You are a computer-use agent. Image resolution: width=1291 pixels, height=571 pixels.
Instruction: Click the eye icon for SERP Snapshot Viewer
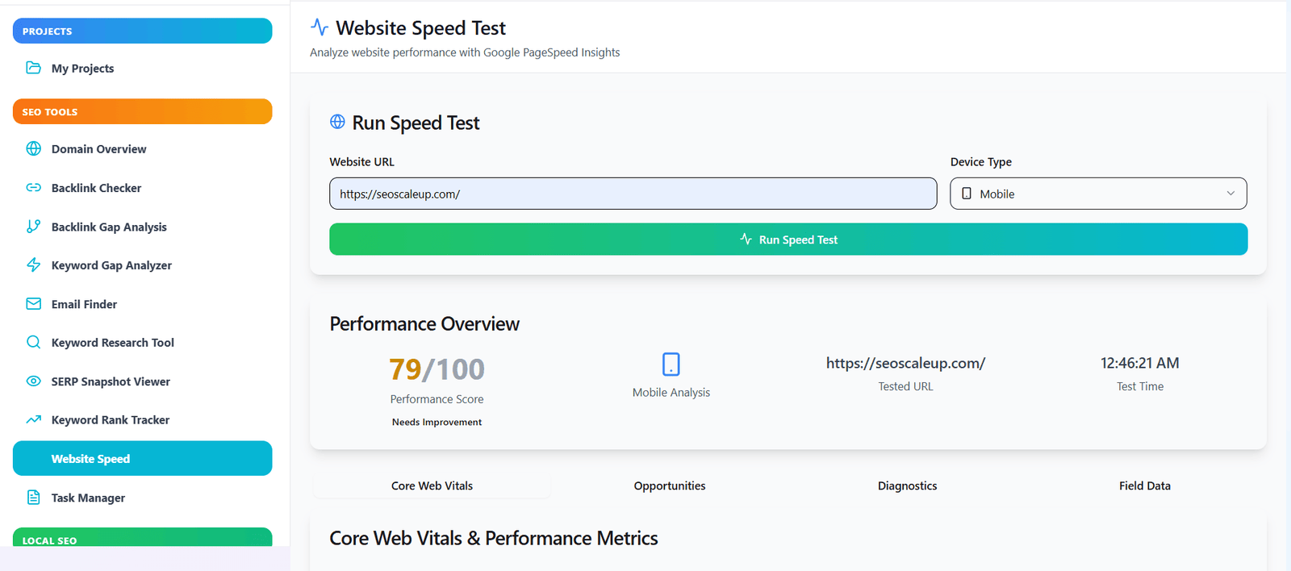[33, 381]
